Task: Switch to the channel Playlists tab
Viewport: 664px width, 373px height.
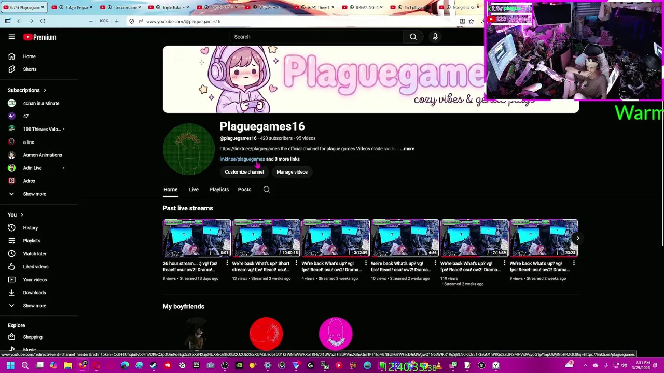Action: [x=219, y=190]
